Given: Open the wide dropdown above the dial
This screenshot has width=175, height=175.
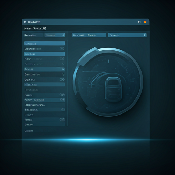Looking at the screenshot, I should coord(127,35).
